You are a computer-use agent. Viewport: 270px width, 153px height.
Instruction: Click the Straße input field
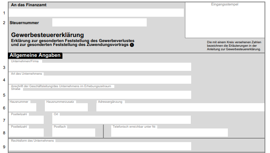[100, 95]
